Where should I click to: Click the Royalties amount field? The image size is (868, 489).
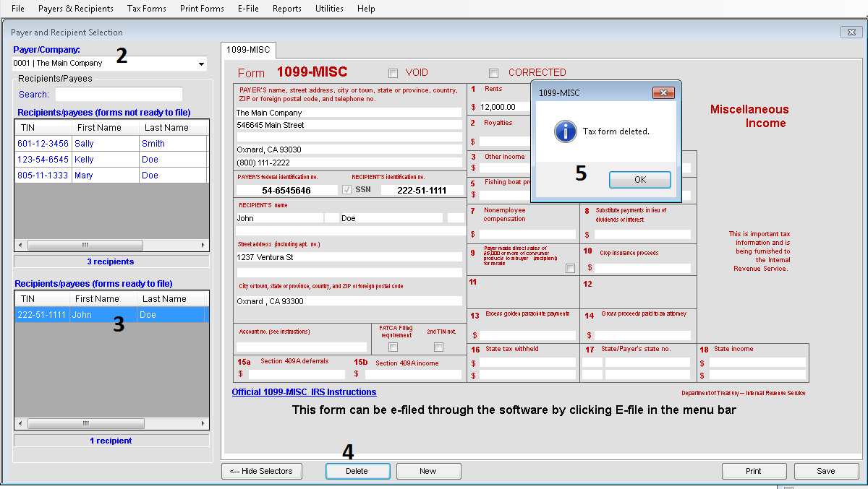click(x=505, y=142)
